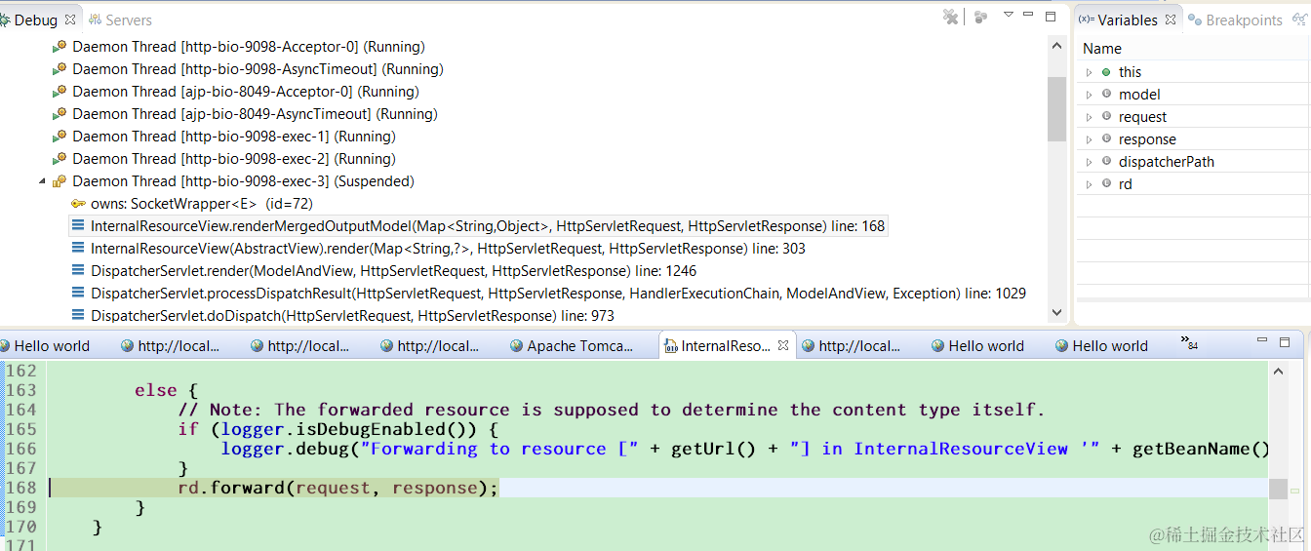Screen dimensions: 1311x551
Task: Click the key icon beside owns: SocketWrapper
Action: [78, 204]
